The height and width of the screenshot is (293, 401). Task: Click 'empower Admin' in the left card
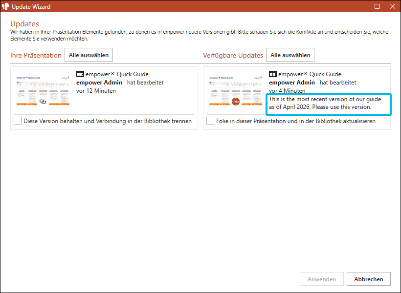pyautogui.click(x=99, y=83)
